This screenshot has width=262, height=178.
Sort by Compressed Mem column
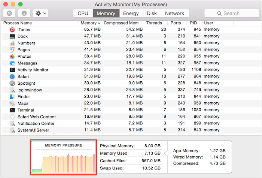click(x=123, y=23)
